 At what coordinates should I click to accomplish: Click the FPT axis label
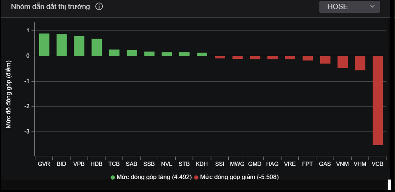(307, 164)
